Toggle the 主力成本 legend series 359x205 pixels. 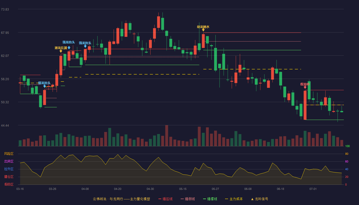click(234, 199)
